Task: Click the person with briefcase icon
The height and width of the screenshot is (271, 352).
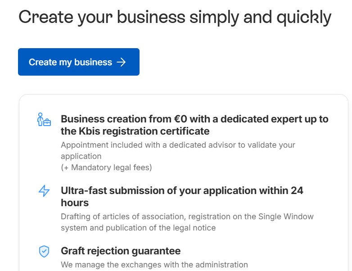Action: click(44, 120)
